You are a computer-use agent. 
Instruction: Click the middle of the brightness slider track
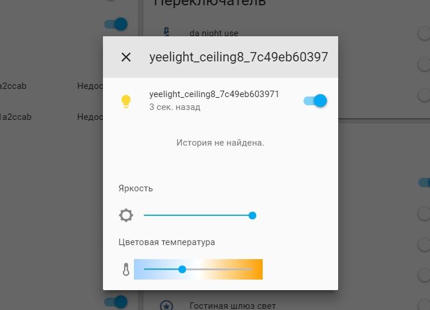point(198,215)
